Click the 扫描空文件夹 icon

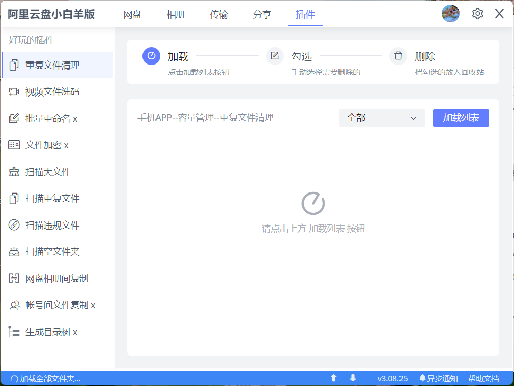(14, 251)
